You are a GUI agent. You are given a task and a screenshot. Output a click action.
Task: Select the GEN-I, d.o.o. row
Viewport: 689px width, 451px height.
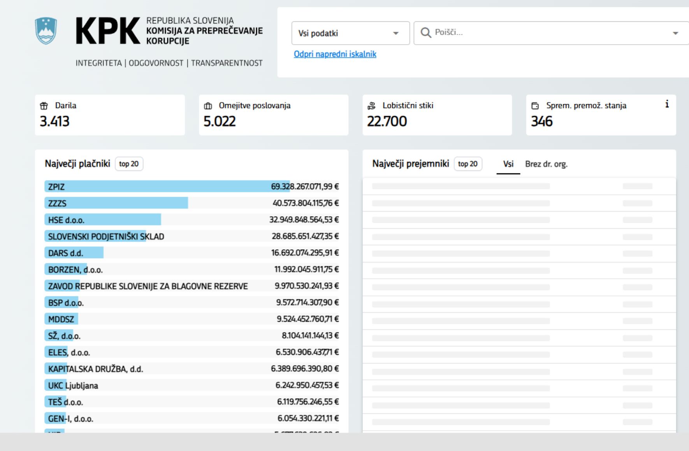pos(192,418)
